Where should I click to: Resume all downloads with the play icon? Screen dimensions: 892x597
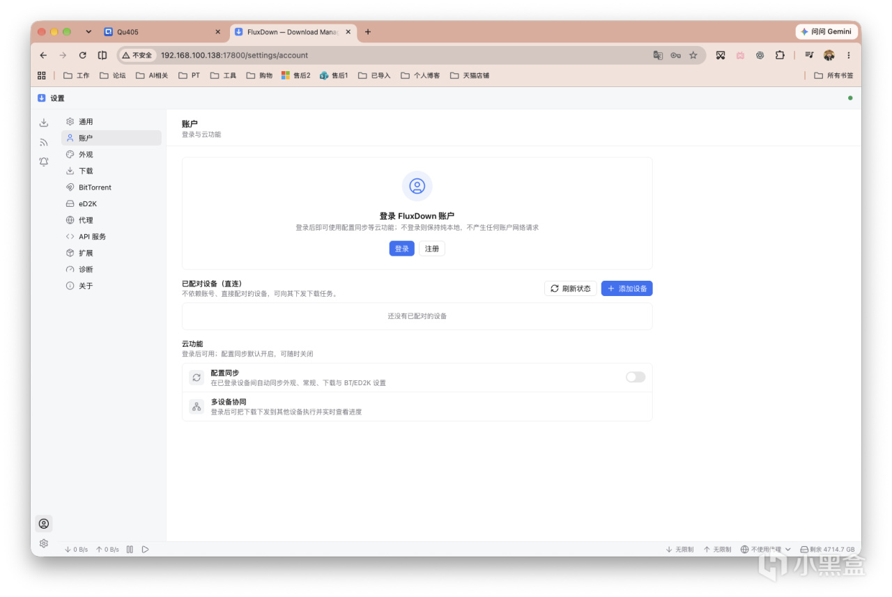tap(145, 550)
